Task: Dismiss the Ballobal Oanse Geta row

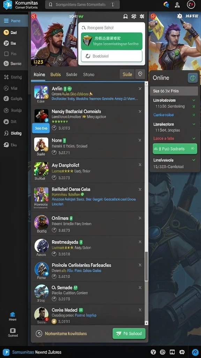Action: [x=140, y=189]
